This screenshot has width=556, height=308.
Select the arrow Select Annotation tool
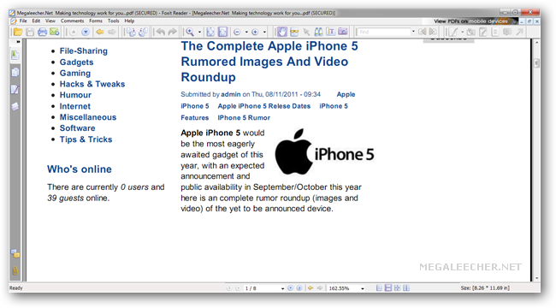[306, 33]
